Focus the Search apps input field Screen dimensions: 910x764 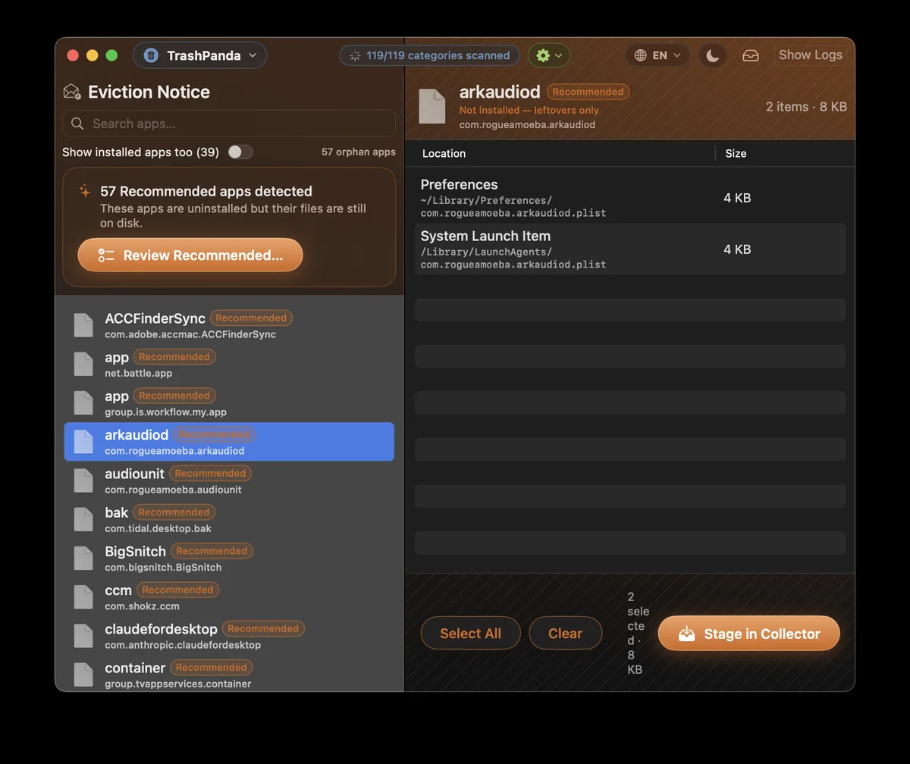tap(229, 124)
